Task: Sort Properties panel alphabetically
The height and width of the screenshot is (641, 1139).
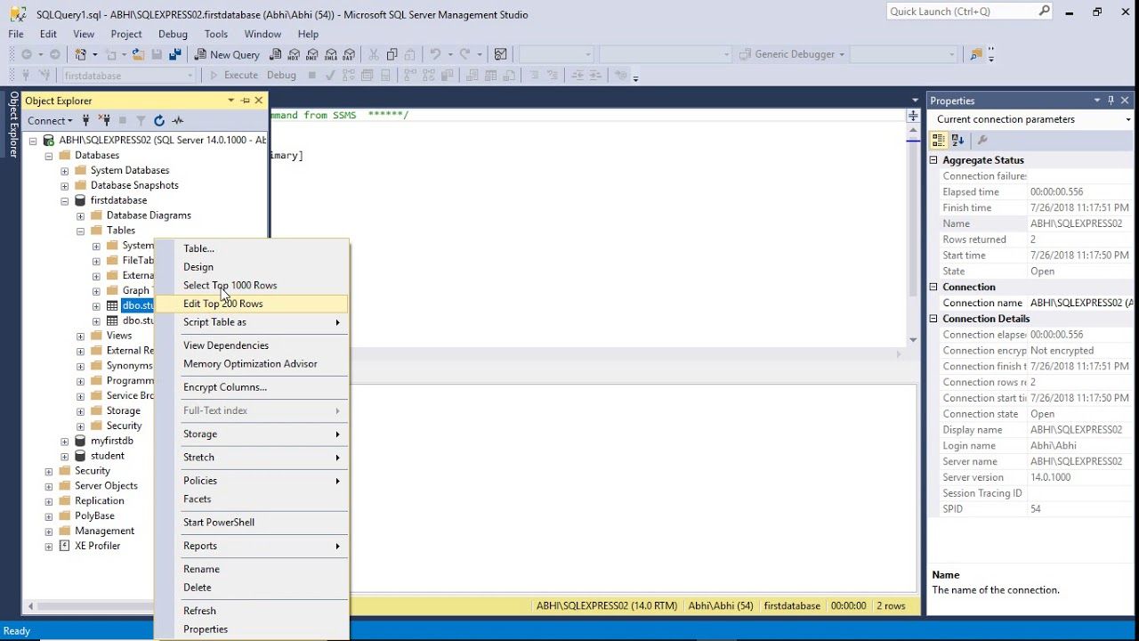Action: [957, 140]
